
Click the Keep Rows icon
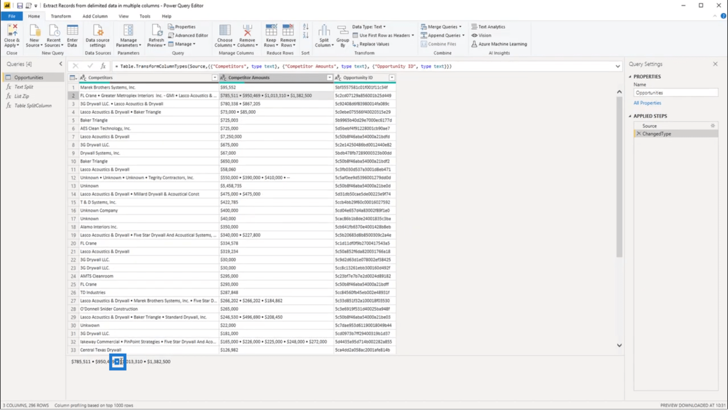tap(271, 31)
